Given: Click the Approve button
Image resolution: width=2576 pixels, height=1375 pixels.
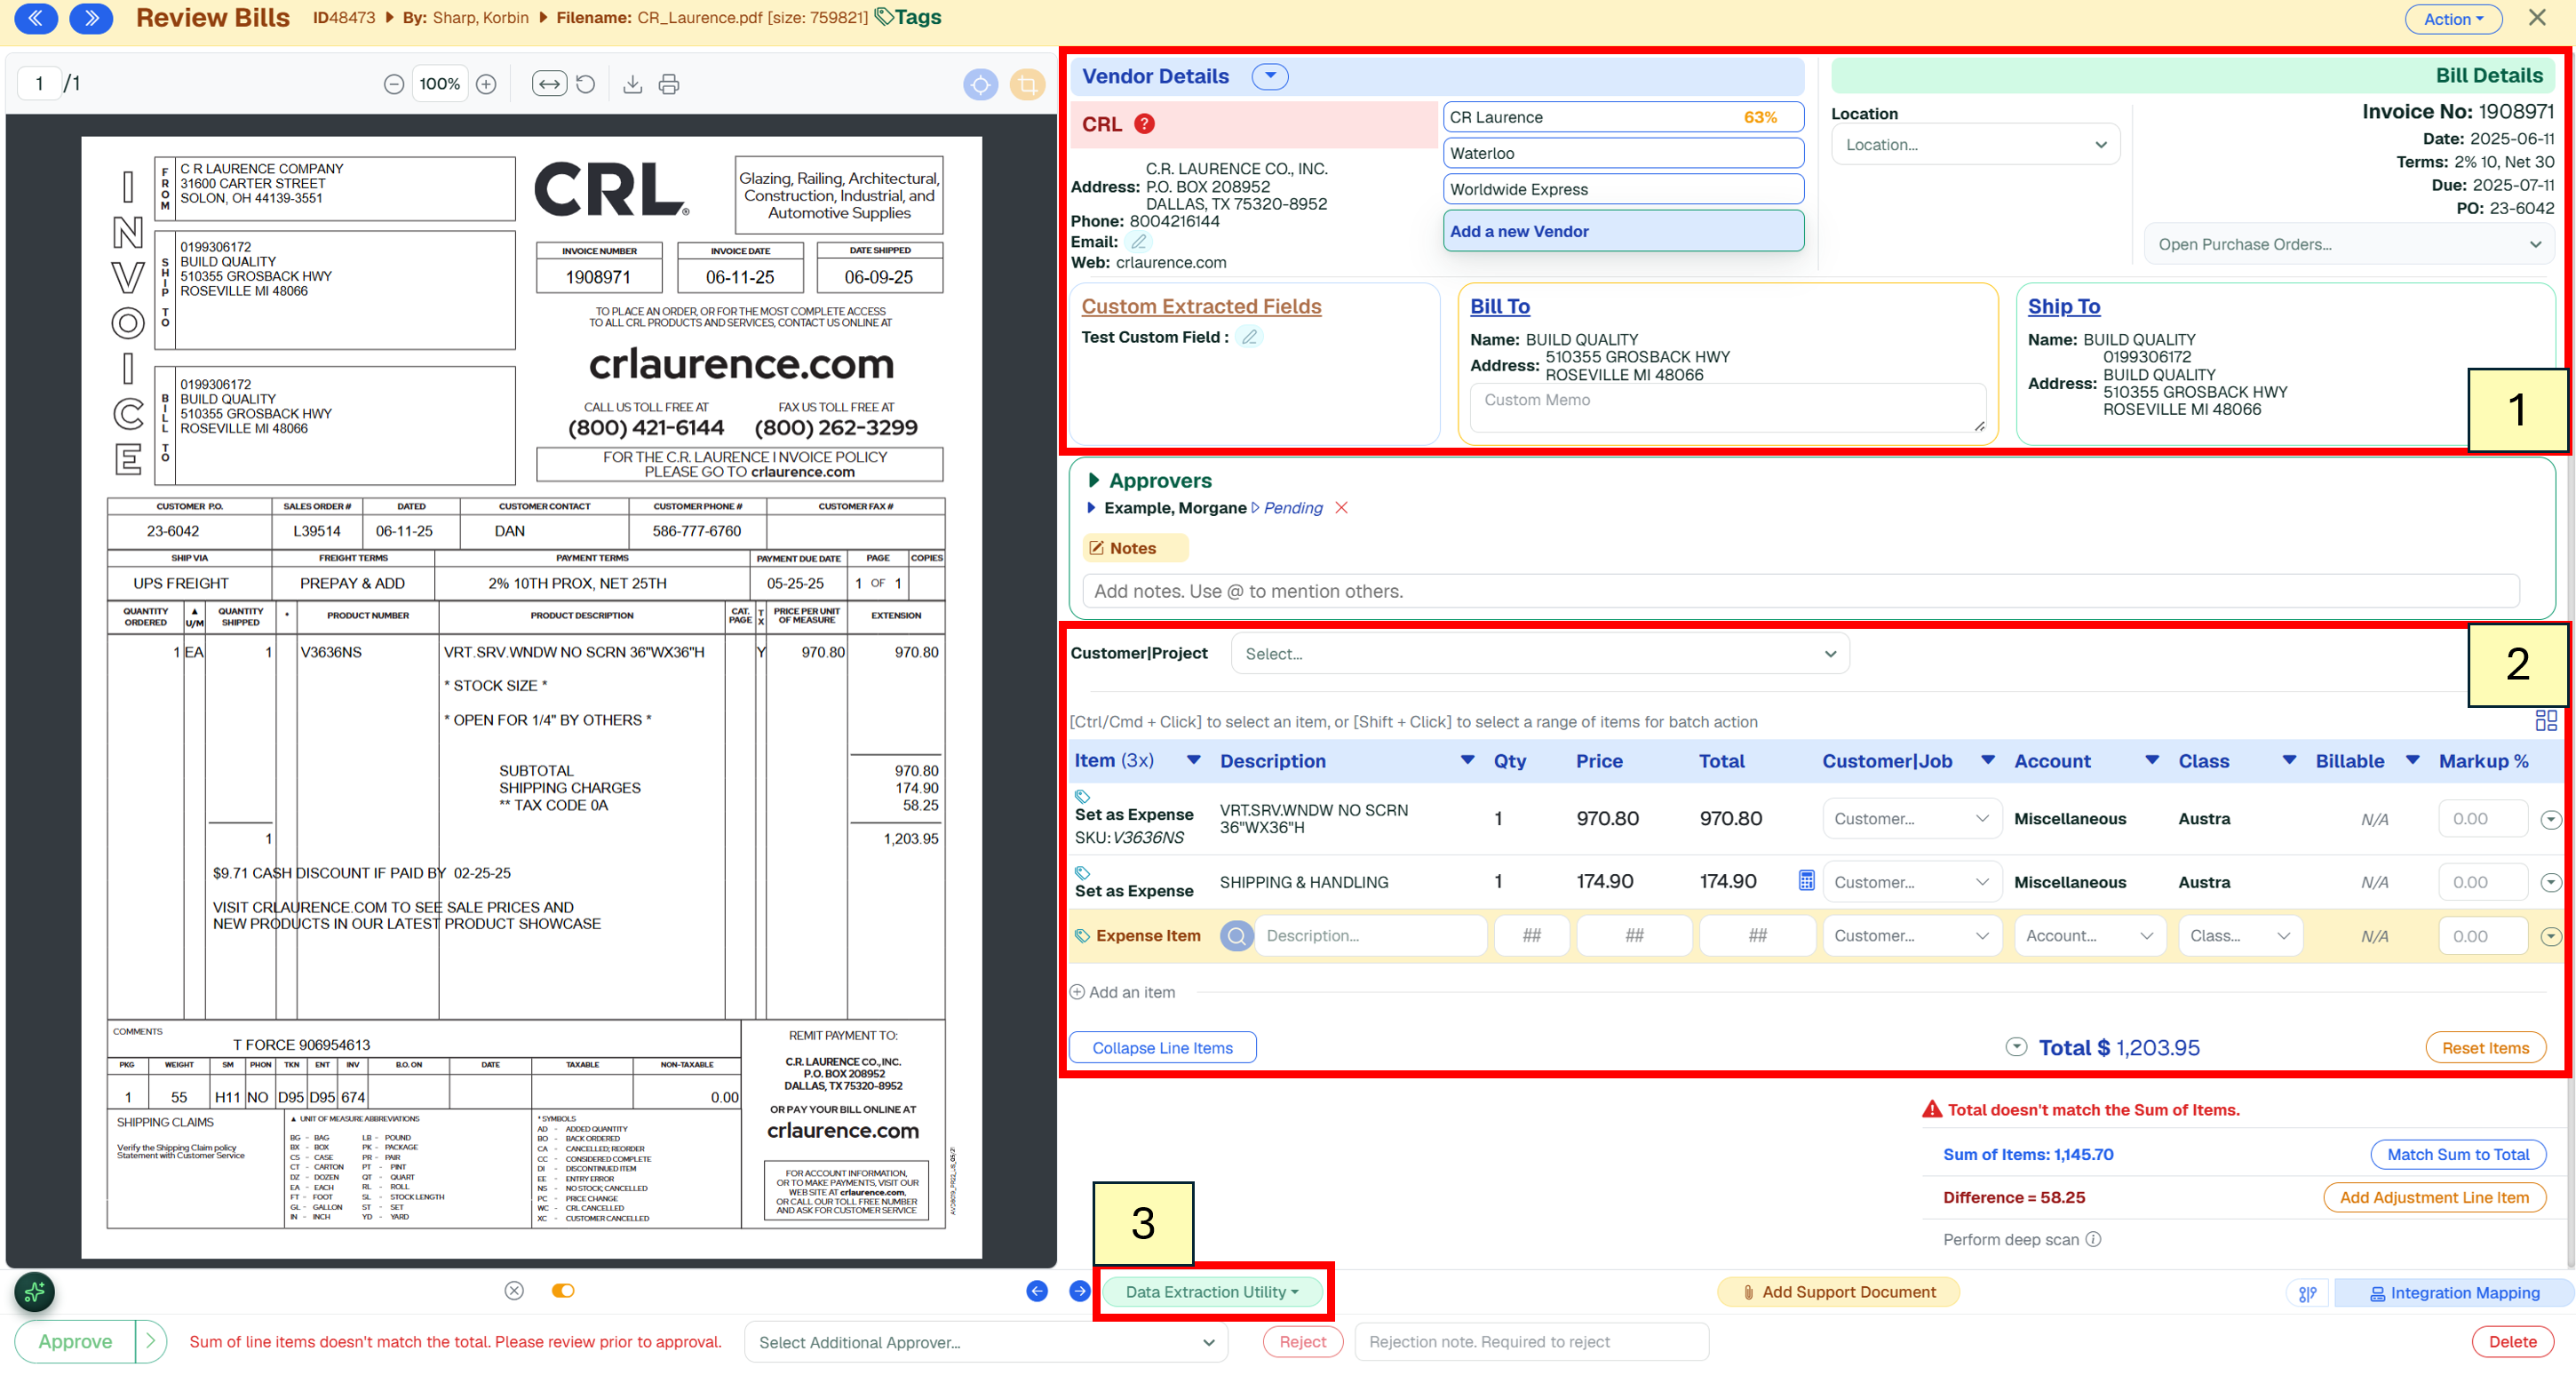Looking at the screenshot, I should (x=75, y=1342).
